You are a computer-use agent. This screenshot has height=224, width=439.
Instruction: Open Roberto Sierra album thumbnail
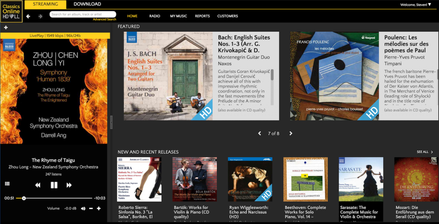tap(139, 179)
